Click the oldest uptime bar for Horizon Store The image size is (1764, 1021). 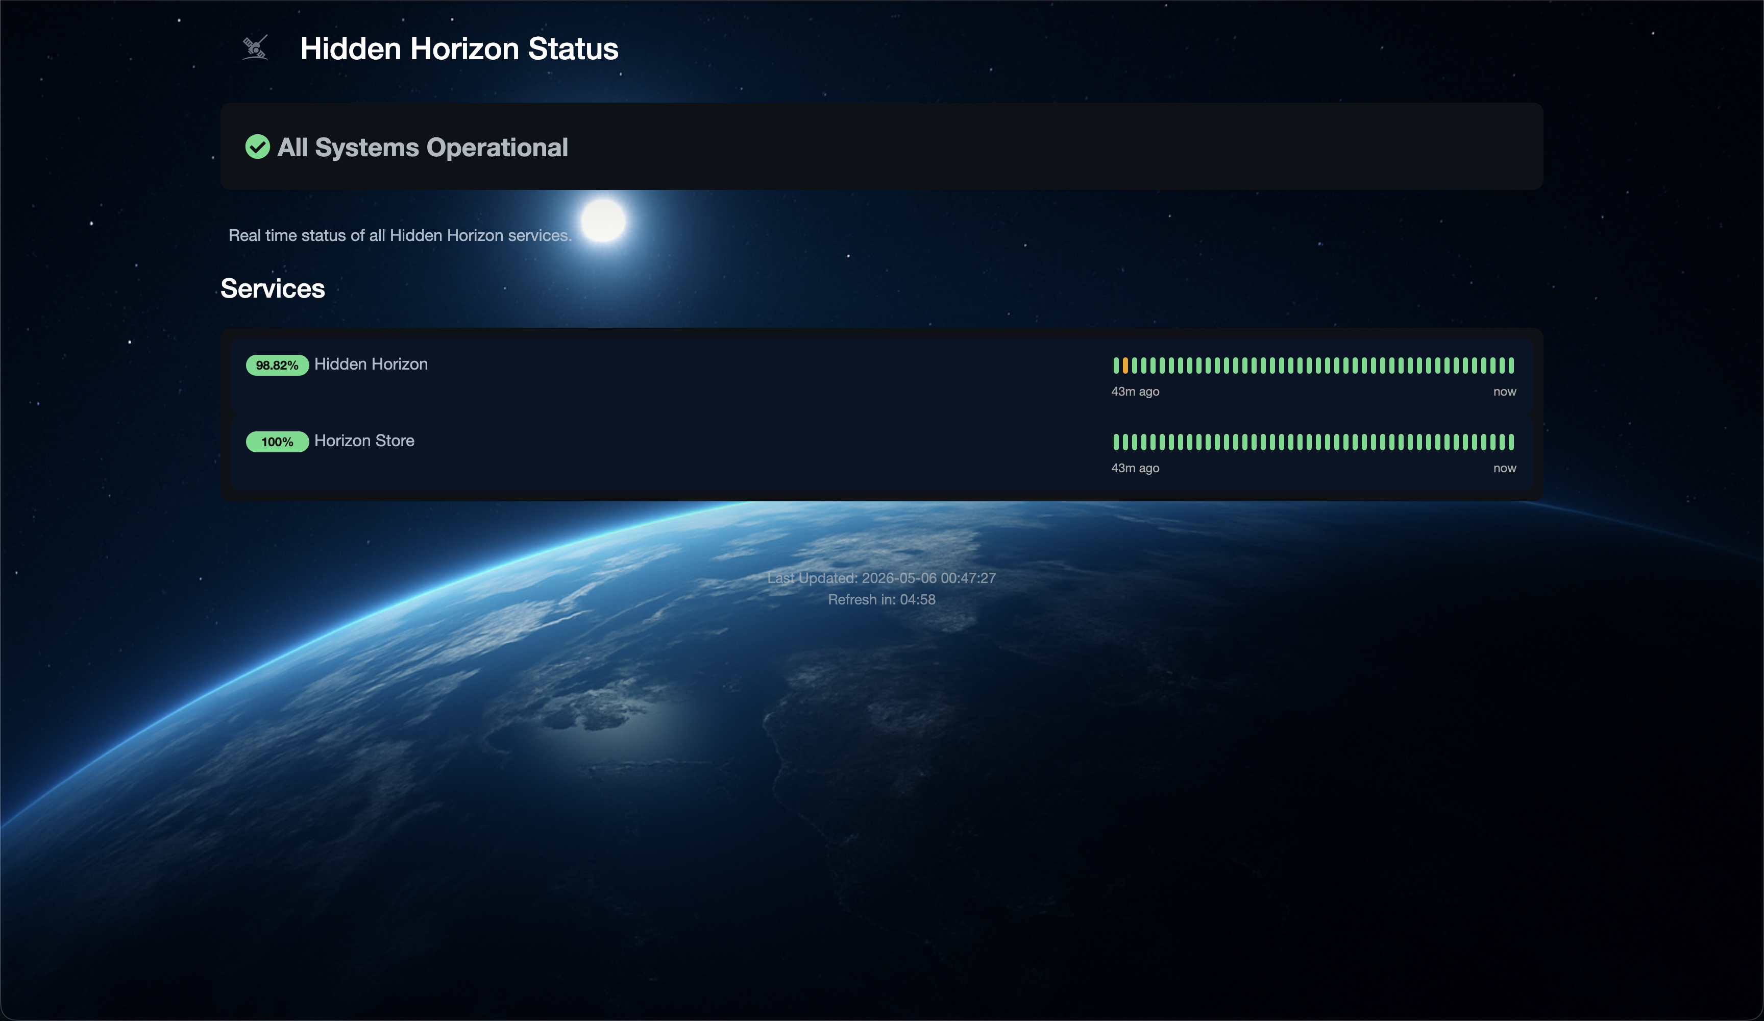[x=1116, y=442]
